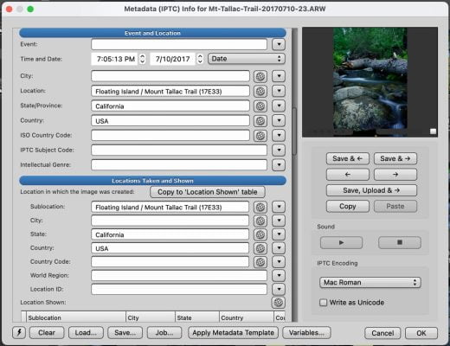Click the globe icon next to City field

(260, 76)
